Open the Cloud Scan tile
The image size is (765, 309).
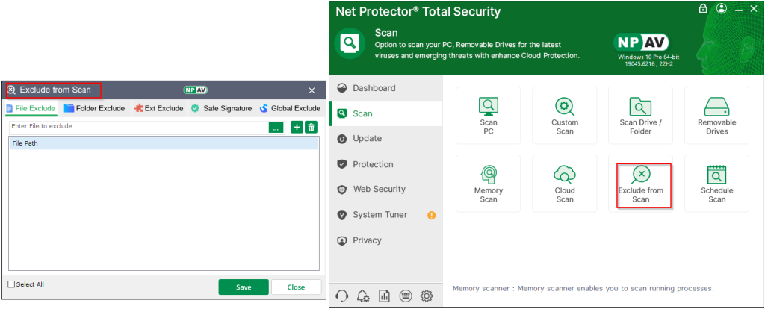pos(565,184)
